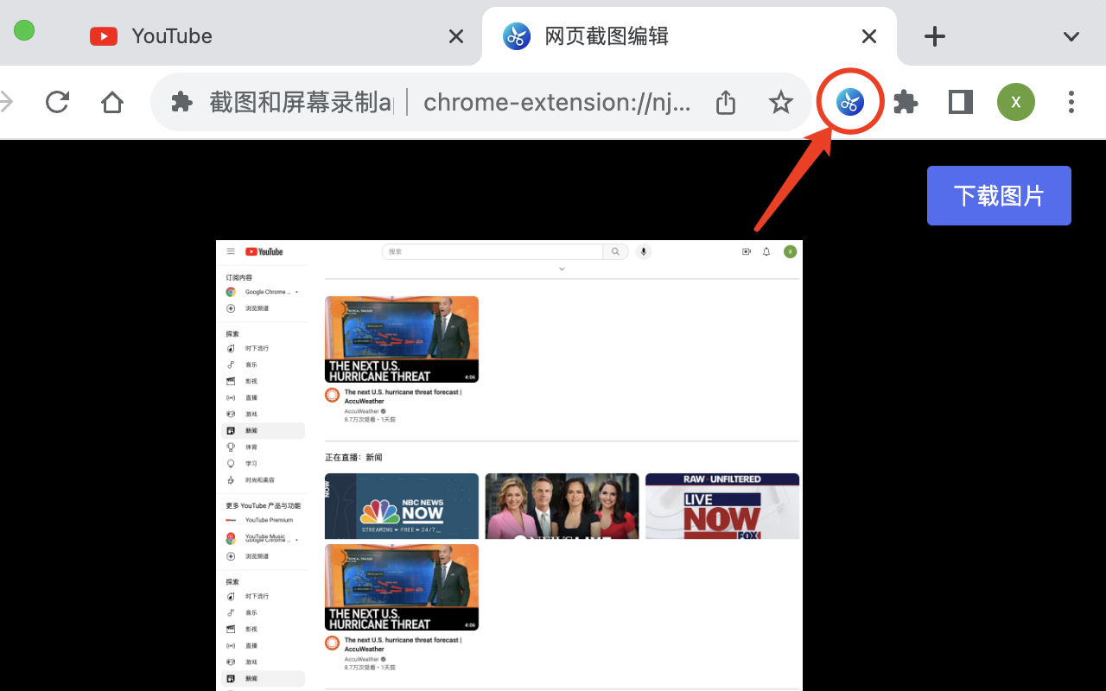The image size is (1106, 691).
Task: Click the first AccuWeather channel name
Action: tap(362, 411)
